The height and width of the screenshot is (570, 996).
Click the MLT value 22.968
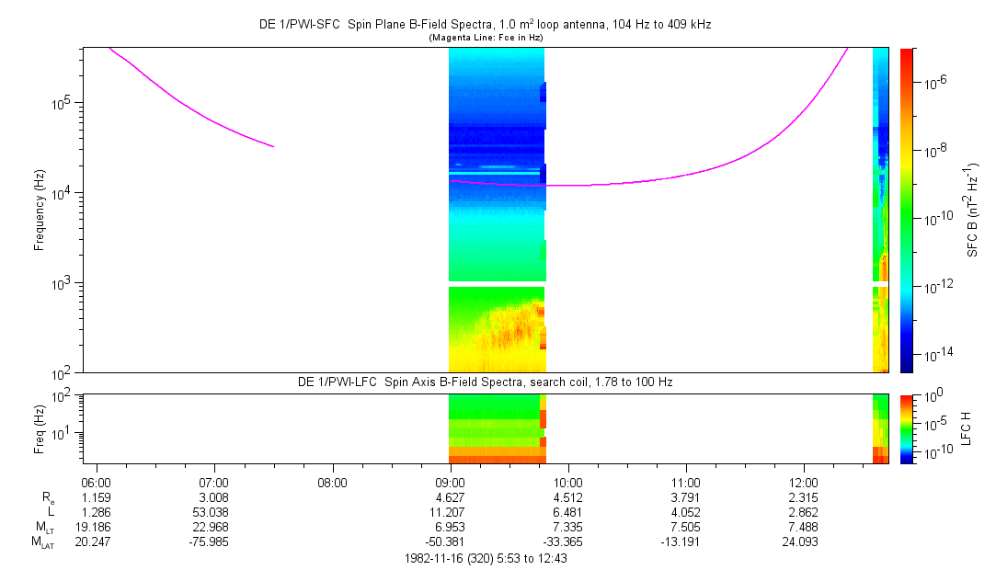point(212,527)
